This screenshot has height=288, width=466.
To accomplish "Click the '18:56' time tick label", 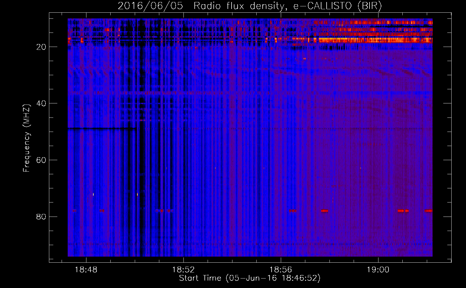I will (281, 270).
